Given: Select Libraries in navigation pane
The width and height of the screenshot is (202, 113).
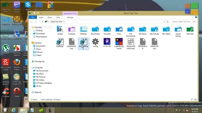Looking at the screenshot, I should (38, 43).
